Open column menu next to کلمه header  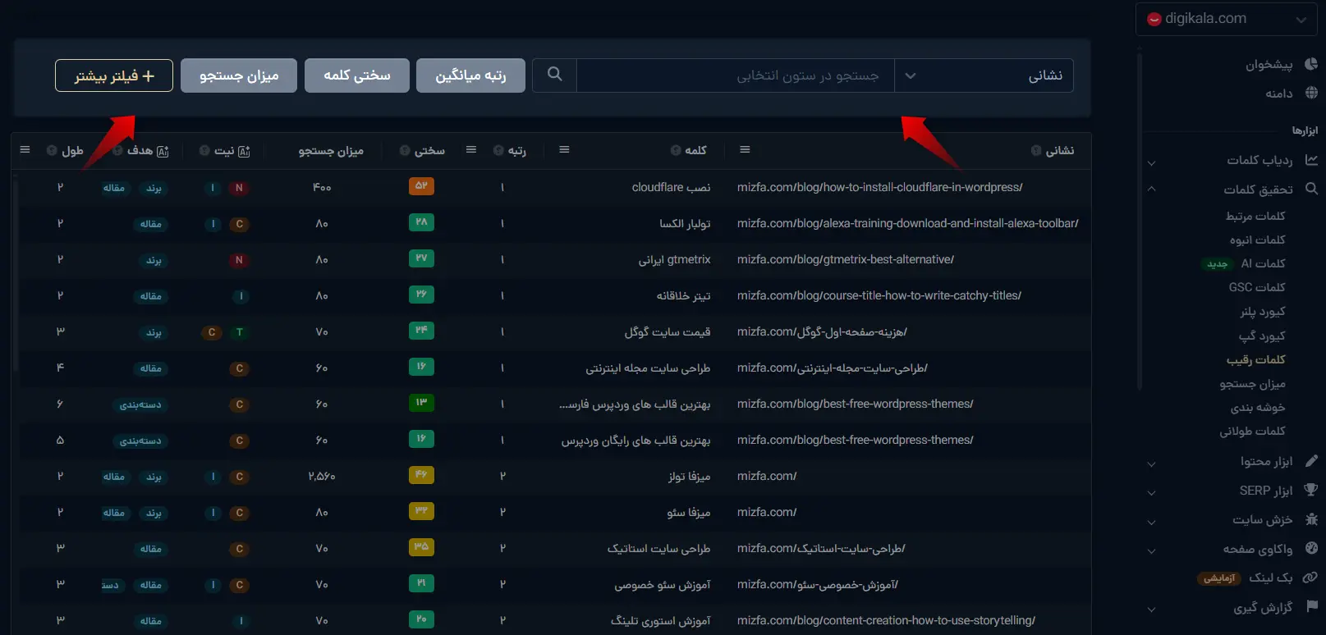(x=564, y=150)
